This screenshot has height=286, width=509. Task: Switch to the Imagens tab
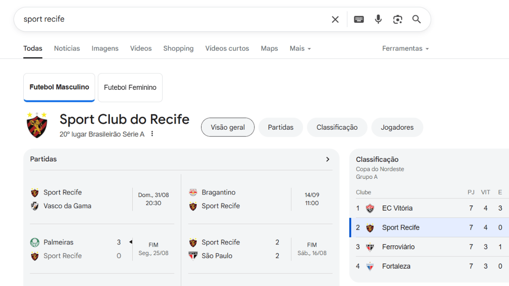point(105,48)
